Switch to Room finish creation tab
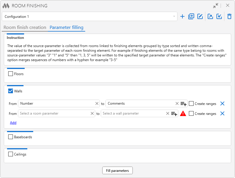Viewport: 235px width, 178px height. (x=25, y=27)
